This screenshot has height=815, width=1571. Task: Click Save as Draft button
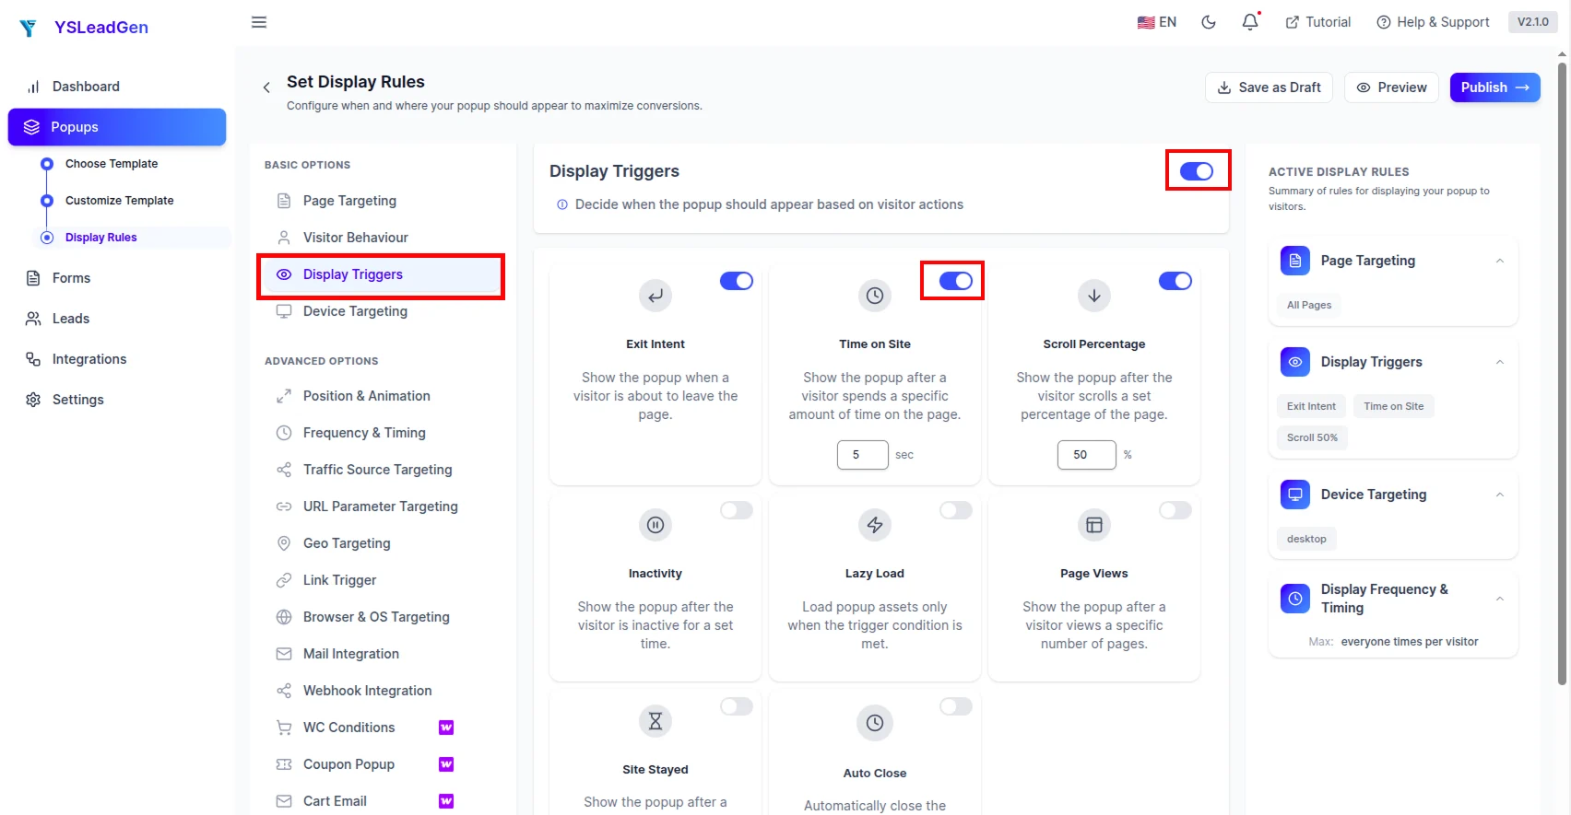click(x=1269, y=87)
